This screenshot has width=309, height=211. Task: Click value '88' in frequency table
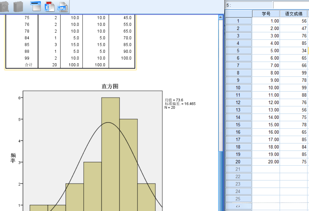(27, 51)
